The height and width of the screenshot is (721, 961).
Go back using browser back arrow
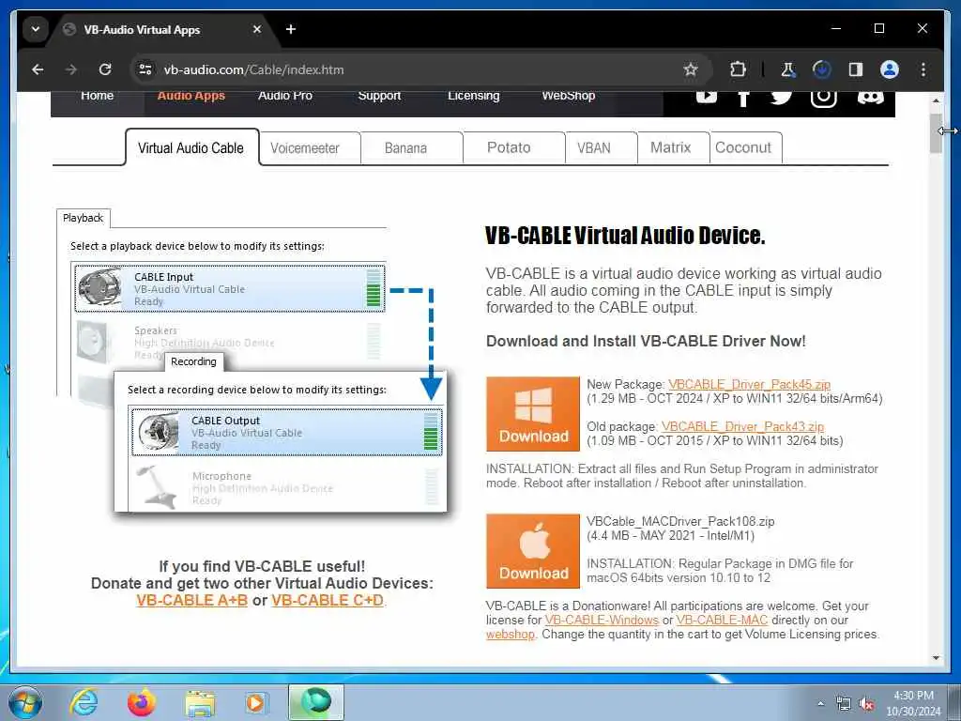click(x=38, y=69)
